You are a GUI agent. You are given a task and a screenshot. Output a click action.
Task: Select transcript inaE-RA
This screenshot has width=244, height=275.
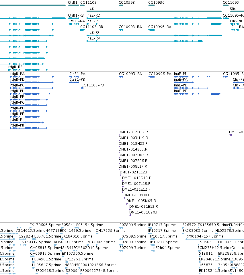click(145, 41)
